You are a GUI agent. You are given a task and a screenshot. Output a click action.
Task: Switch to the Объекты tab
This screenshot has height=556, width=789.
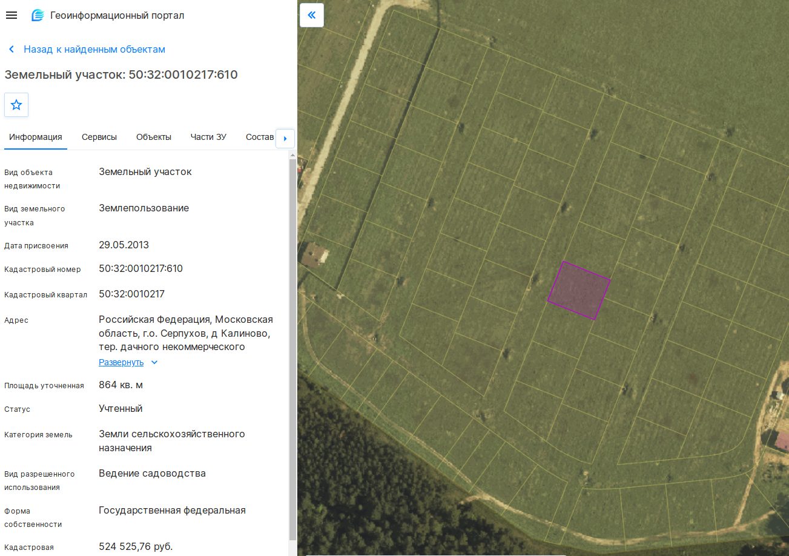click(x=154, y=137)
